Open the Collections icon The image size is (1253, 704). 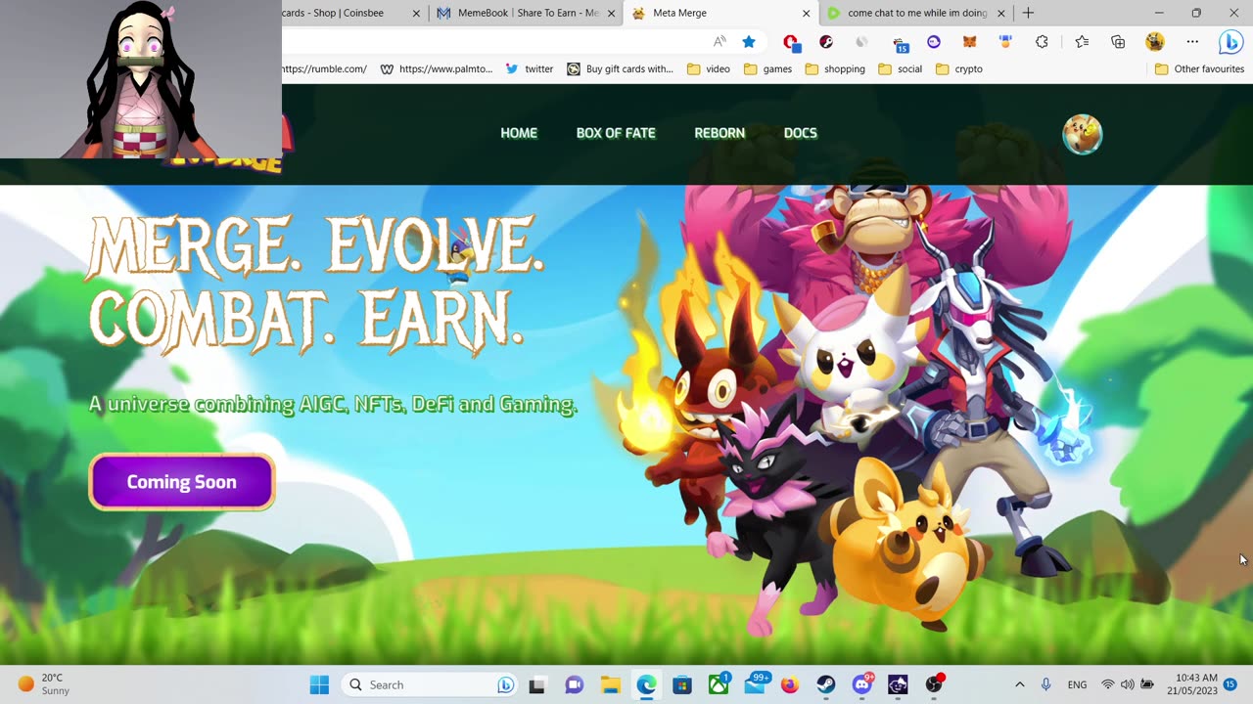point(1118,42)
